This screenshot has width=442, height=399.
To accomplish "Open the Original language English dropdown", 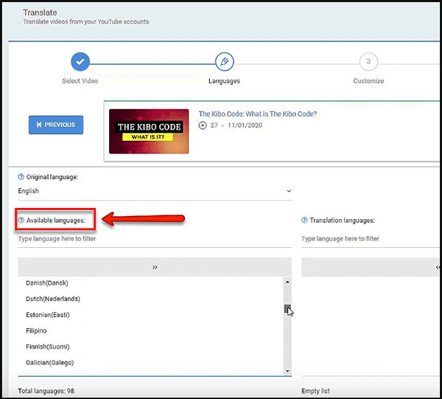I will tap(155, 191).
